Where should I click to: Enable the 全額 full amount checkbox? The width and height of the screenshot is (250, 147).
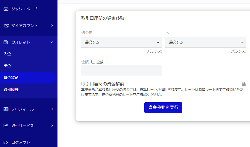coord(93,62)
